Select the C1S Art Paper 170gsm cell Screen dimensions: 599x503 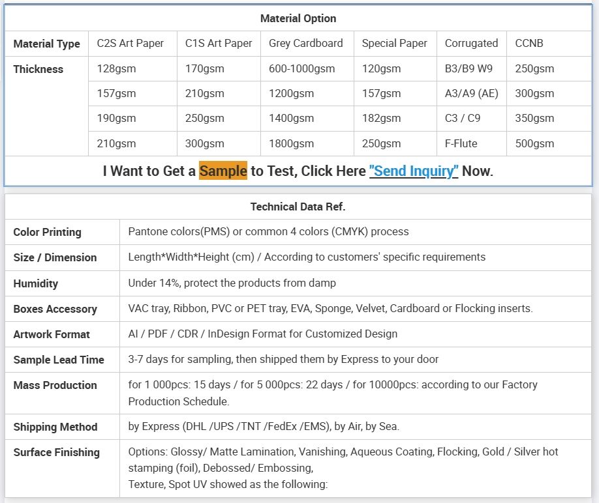point(205,68)
